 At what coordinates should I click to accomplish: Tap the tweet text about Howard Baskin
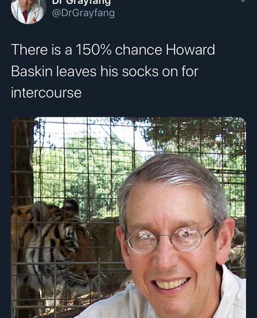pyautogui.click(x=113, y=71)
